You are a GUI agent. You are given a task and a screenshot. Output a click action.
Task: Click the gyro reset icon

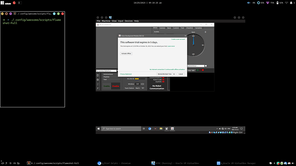[x=205, y=32]
